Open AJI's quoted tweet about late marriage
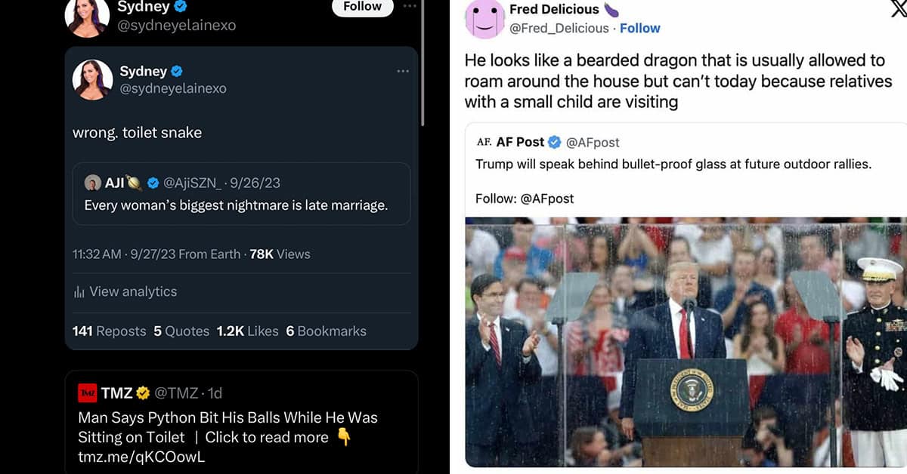The height and width of the screenshot is (474, 907). pyautogui.click(x=241, y=194)
